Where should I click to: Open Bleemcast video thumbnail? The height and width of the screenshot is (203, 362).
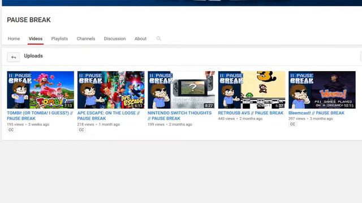point(322,90)
